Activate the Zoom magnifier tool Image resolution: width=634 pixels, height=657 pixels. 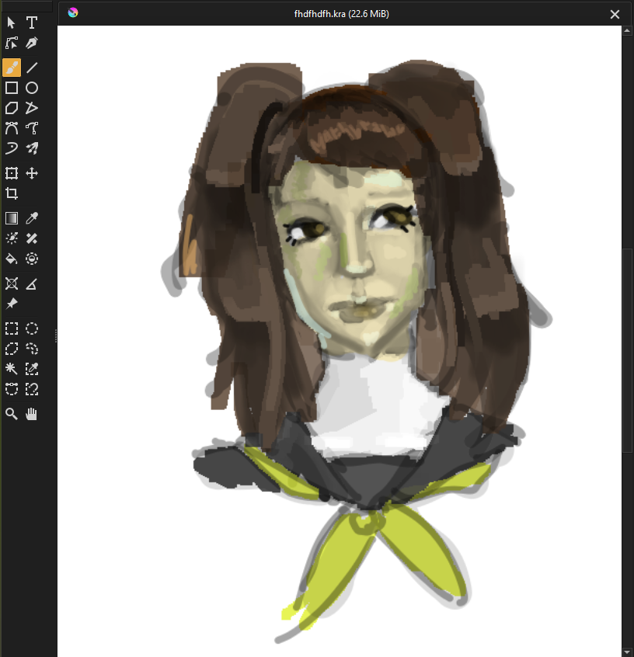[x=12, y=414]
